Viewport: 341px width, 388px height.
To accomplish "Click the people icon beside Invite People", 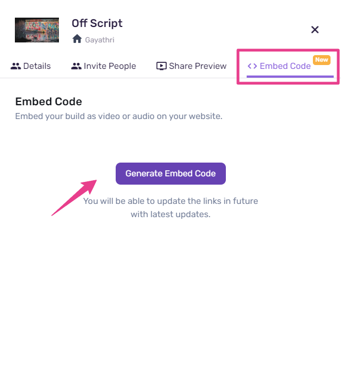I will 76,66.
